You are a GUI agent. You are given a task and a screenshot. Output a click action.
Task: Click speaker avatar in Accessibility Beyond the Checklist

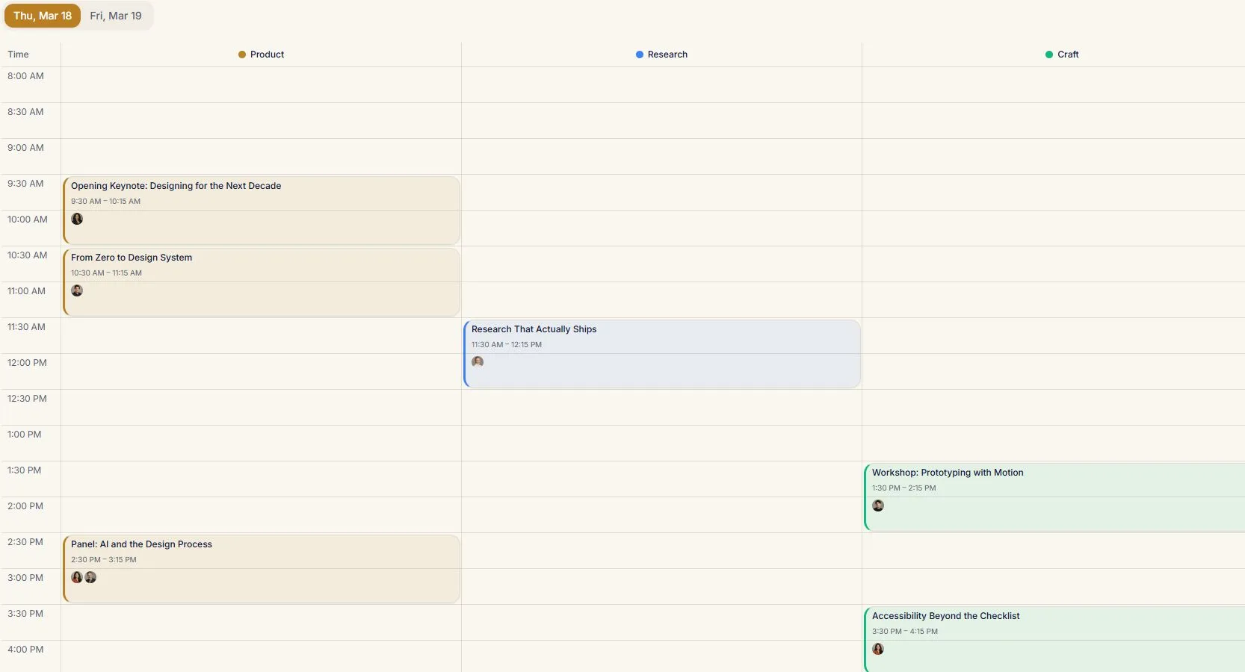tap(878, 649)
